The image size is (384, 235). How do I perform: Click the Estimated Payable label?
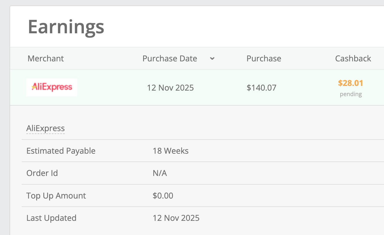pyautogui.click(x=61, y=151)
